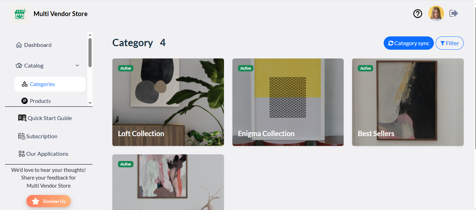Select Categories in the sidebar
Screen dimensions: 476x210
coord(50,84)
